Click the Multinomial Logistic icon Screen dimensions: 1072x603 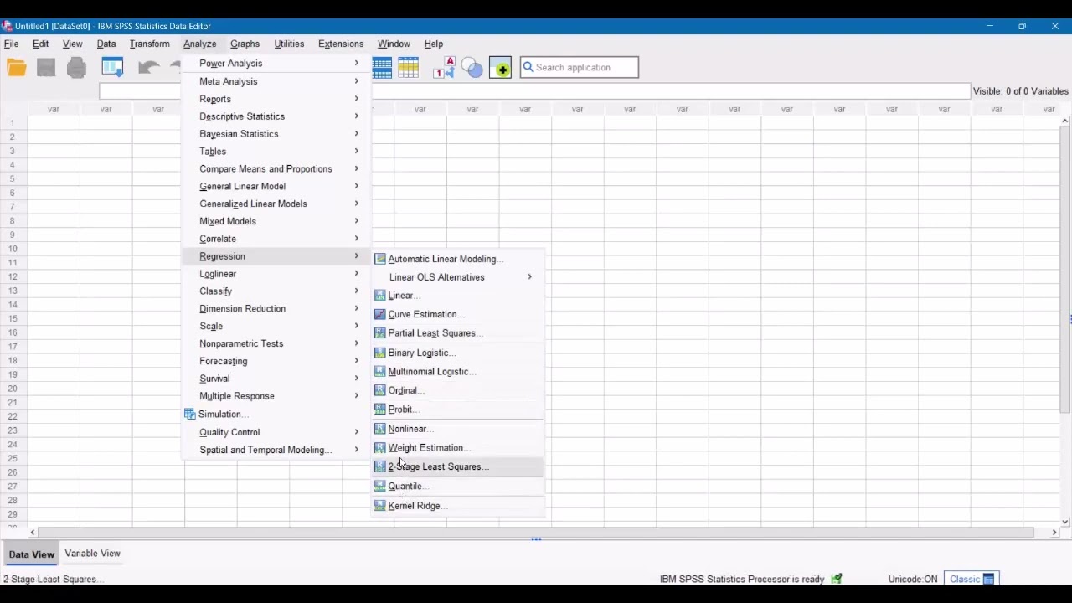pos(380,372)
